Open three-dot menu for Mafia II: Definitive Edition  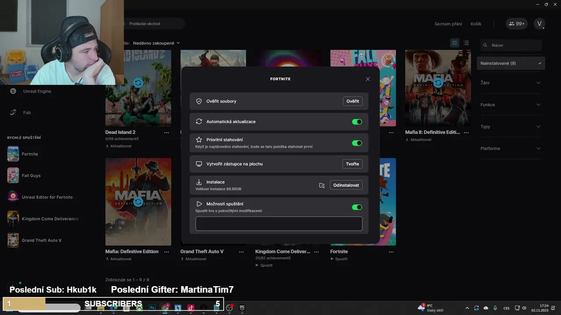[466, 133]
